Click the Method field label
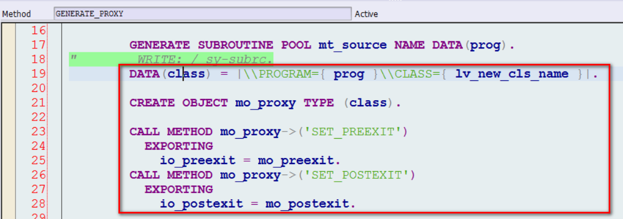This screenshot has height=219, width=623. [x=17, y=14]
